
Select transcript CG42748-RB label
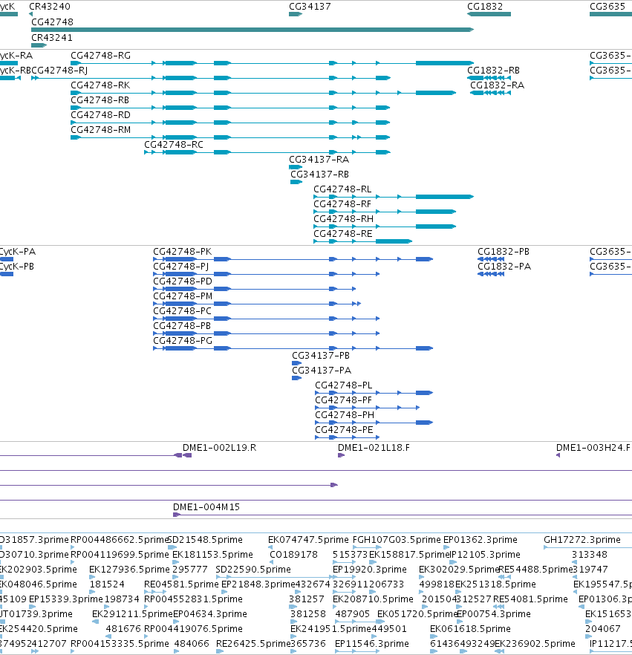(100, 100)
